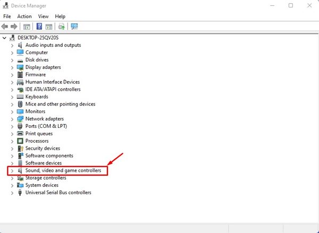Click the Network adapters icon

[x=20, y=119]
